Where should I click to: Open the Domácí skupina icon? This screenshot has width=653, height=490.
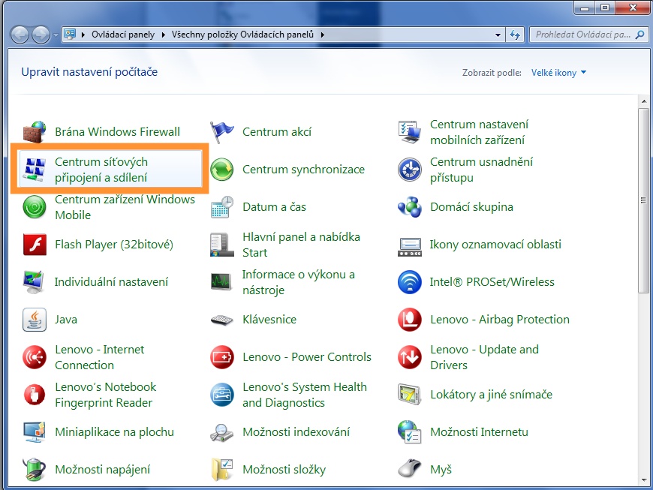(x=410, y=207)
